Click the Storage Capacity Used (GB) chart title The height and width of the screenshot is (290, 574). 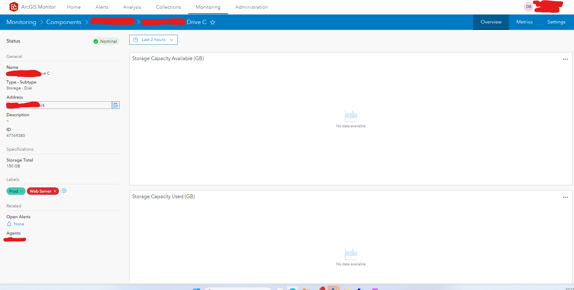164,197
